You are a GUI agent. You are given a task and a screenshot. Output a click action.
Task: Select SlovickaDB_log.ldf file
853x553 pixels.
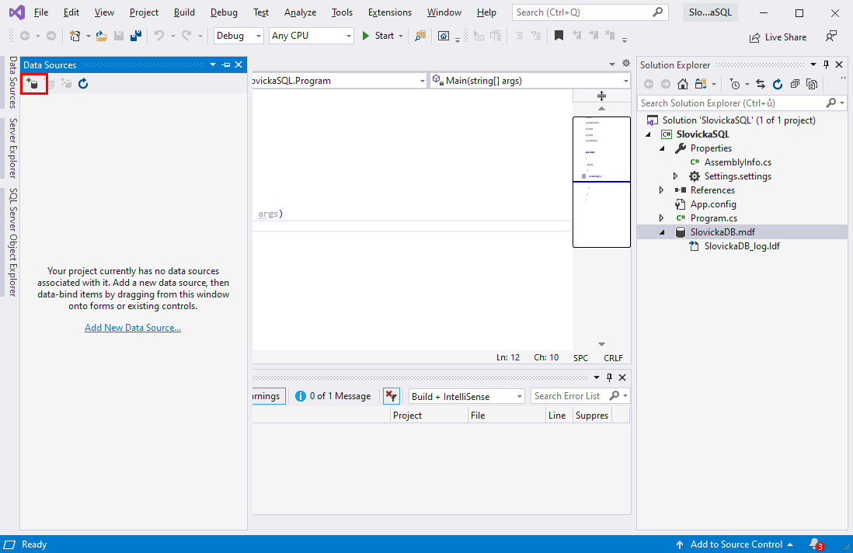click(741, 246)
